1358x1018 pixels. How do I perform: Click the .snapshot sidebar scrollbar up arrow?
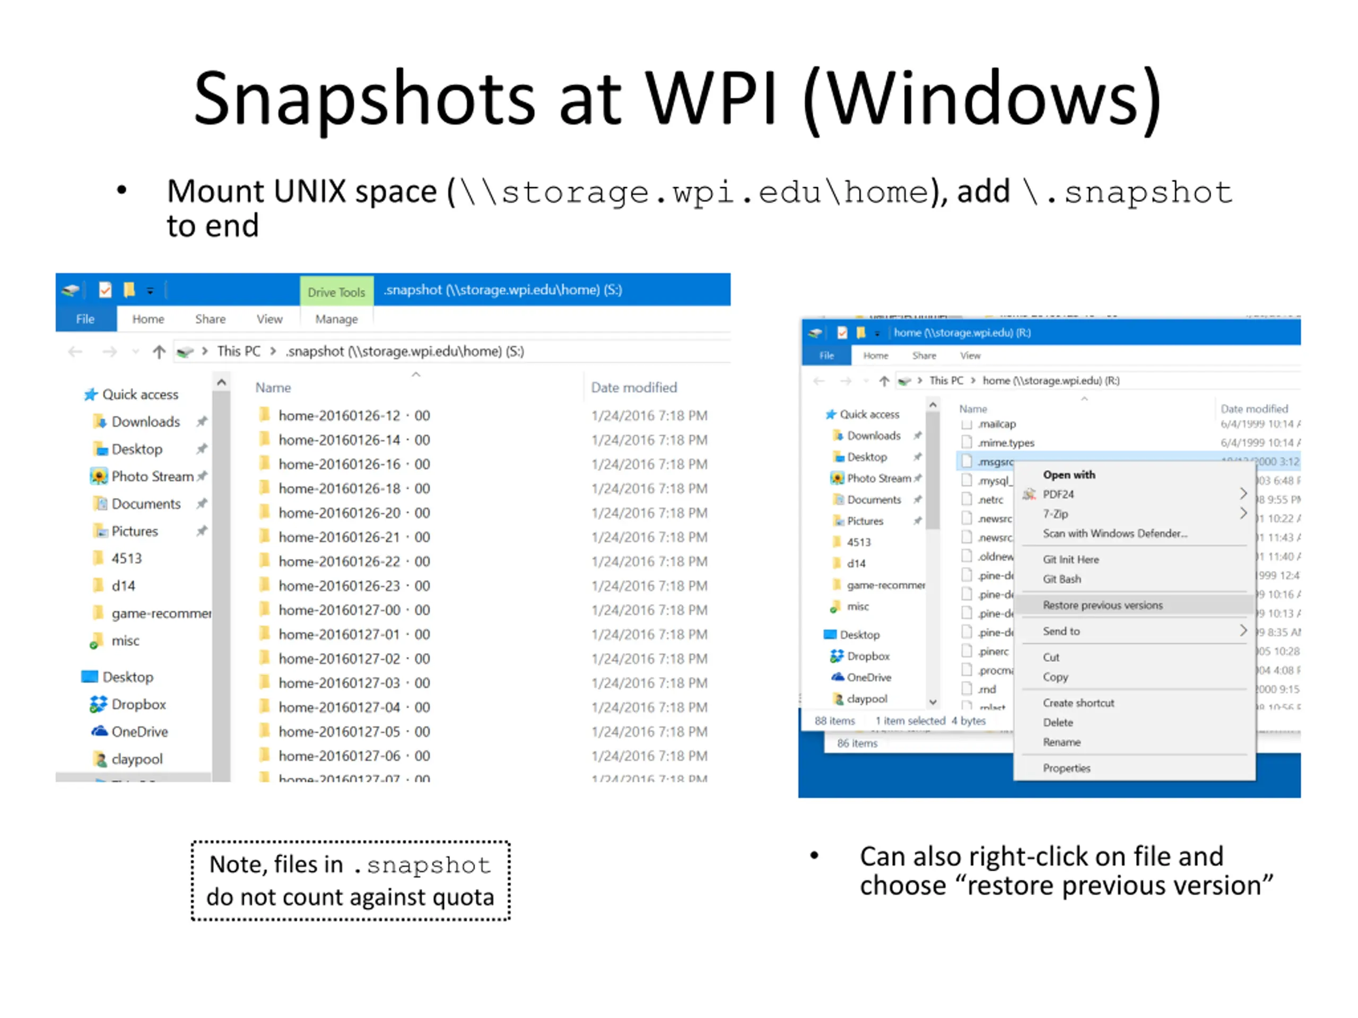pos(222,382)
